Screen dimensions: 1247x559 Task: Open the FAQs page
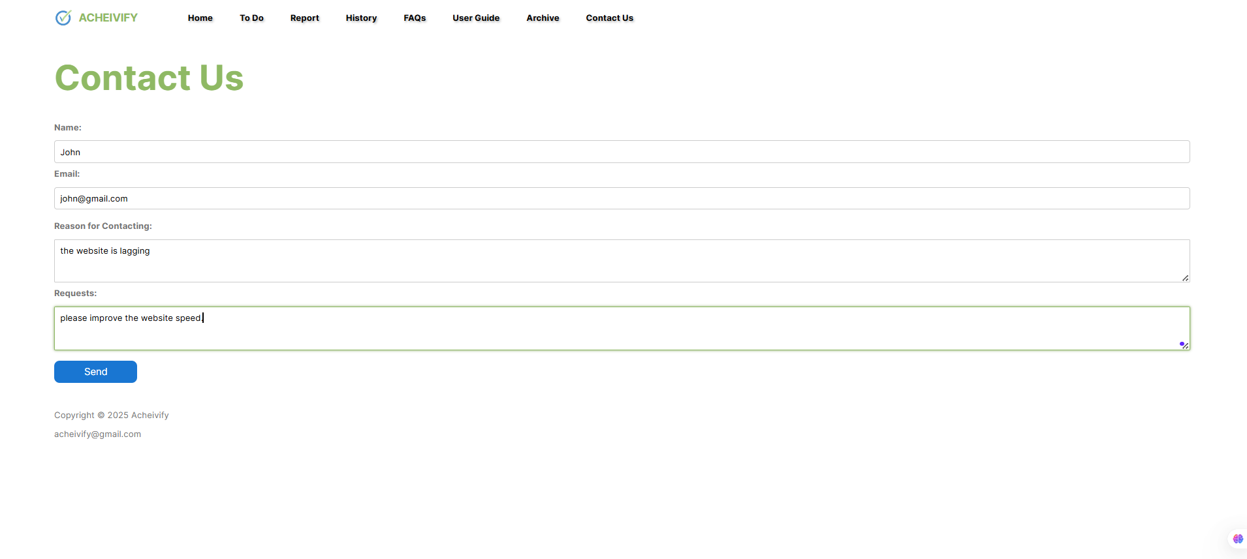coord(415,18)
